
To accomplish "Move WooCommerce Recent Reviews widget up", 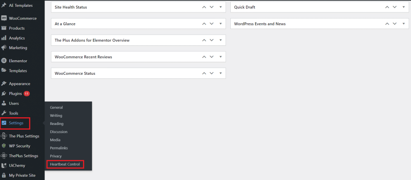I will (204, 57).
